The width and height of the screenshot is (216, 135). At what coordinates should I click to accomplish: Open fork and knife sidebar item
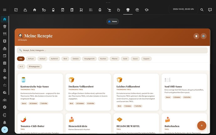(x=5, y=34)
